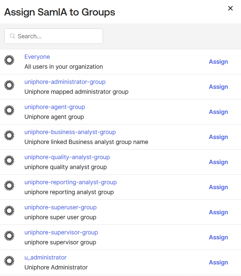Open the uniphore-agent-group link
241x276 pixels.
tap(55, 107)
